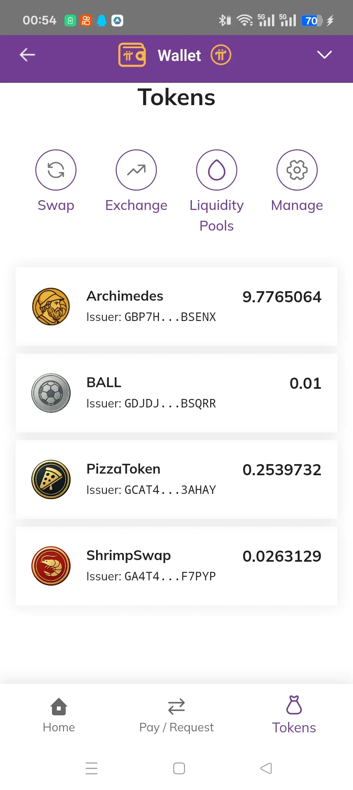Tap the back arrow in header
353x790 pixels.
[x=27, y=55]
